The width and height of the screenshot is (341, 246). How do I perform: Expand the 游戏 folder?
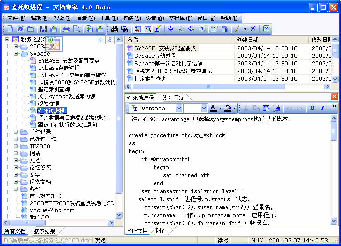pos(16,189)
